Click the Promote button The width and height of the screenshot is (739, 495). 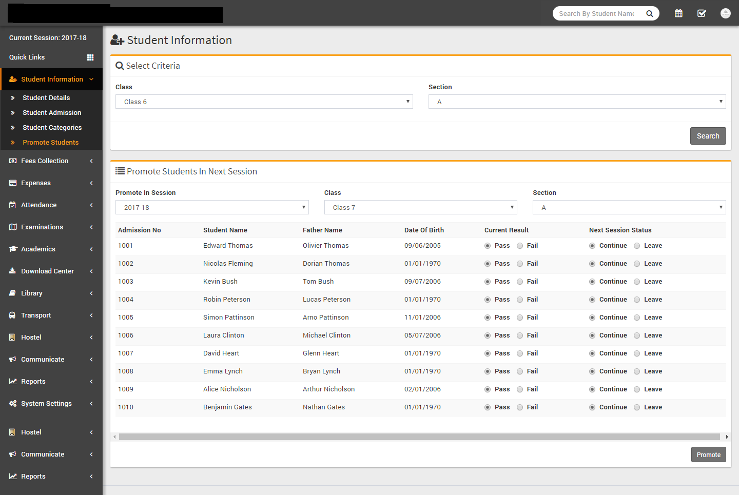[708, 455]
